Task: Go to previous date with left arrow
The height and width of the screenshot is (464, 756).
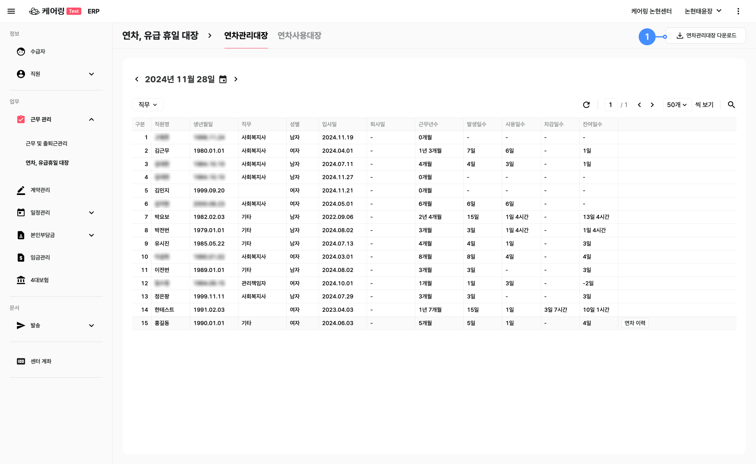Action: [137, 80]
